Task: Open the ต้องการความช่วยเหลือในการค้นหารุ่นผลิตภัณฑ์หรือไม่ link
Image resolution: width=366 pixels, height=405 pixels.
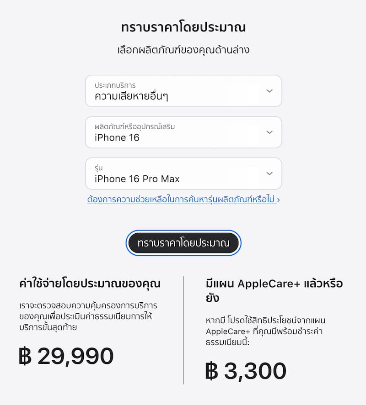Action: tap(181, 200)
